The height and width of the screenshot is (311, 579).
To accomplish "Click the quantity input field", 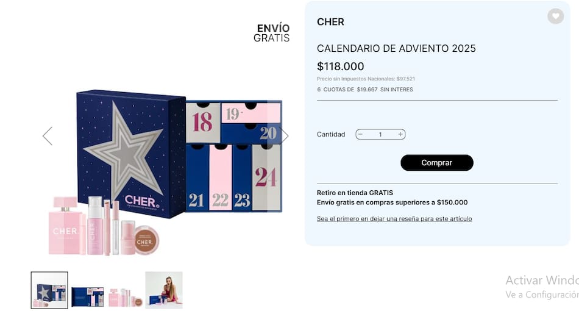I will point(380,134).
